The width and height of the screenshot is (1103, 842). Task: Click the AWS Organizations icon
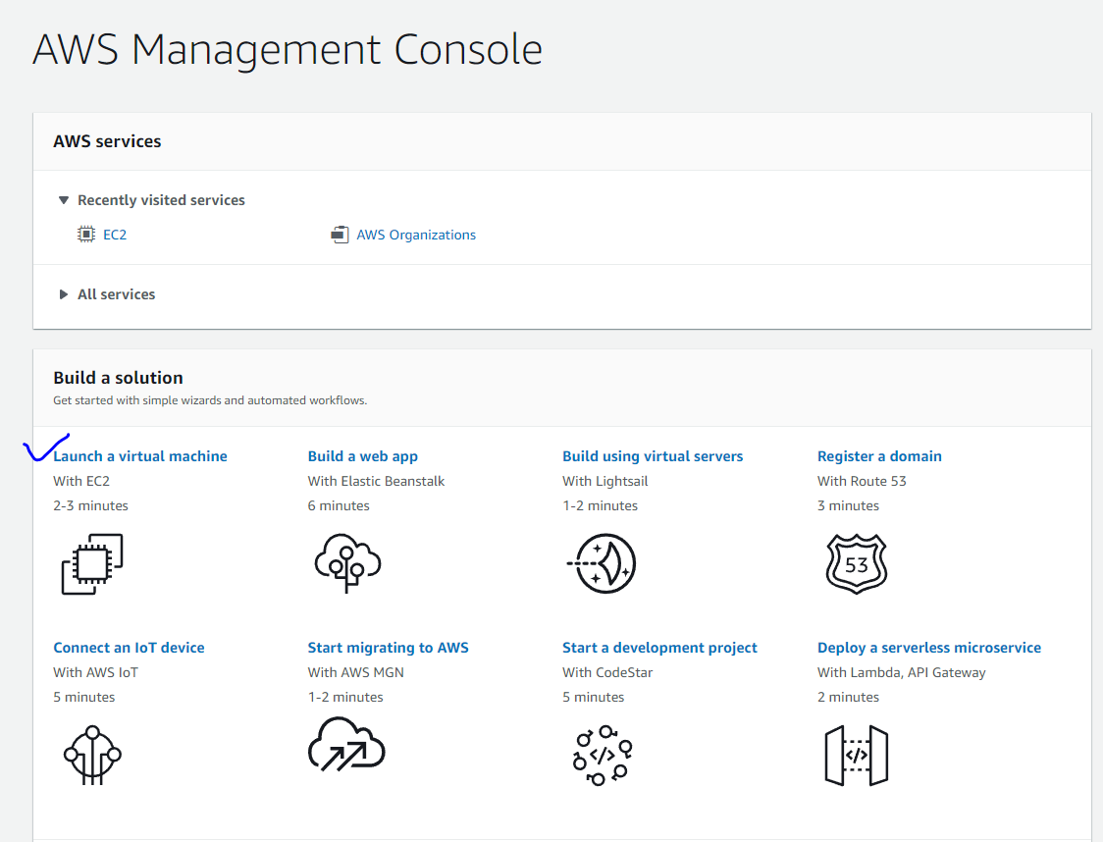click(340, 235)
